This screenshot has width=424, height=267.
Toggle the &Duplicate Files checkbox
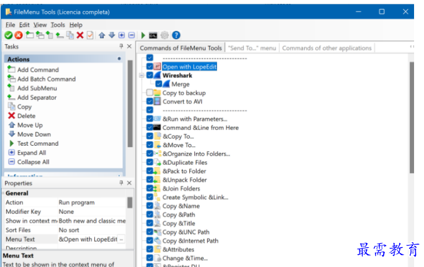tap(150, 162)
